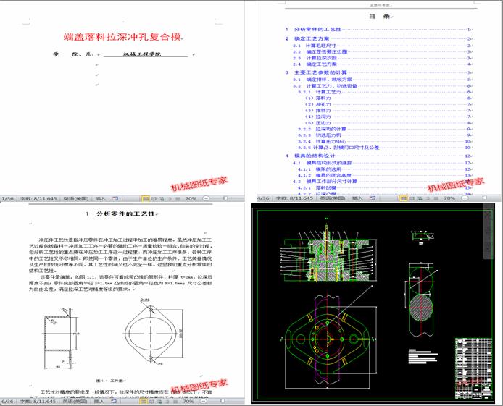Click macro record icon in the table-of-contents status bar
The image size is (503, 406).
(x=372, y=198)
